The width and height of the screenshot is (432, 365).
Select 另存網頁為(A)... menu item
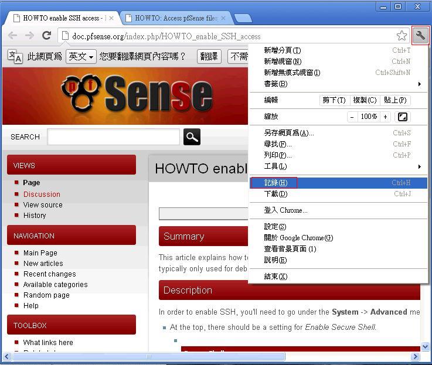tap(339, 133)
